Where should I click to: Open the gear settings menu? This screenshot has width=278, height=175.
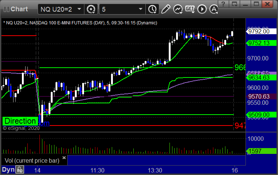point(91,9)
